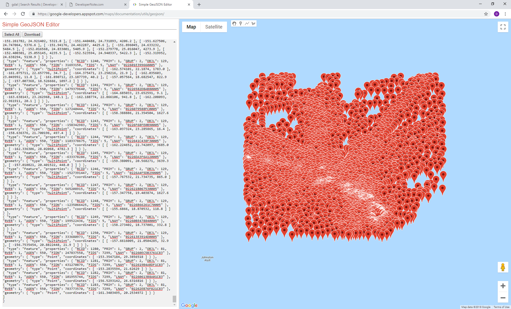Image resolution: width=511 pixels, height=309 pixels.
Task: Click the GeoJSON panel scrollbar
Action: (x=175, y=298)
